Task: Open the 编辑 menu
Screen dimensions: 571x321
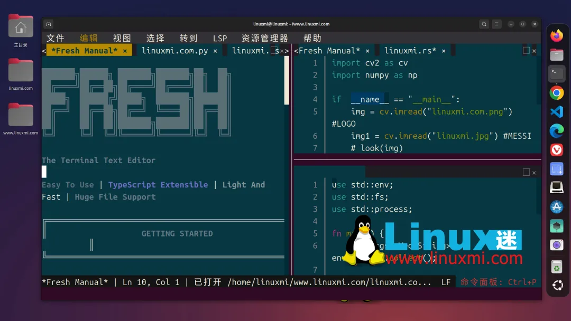Action: [89, 38]
